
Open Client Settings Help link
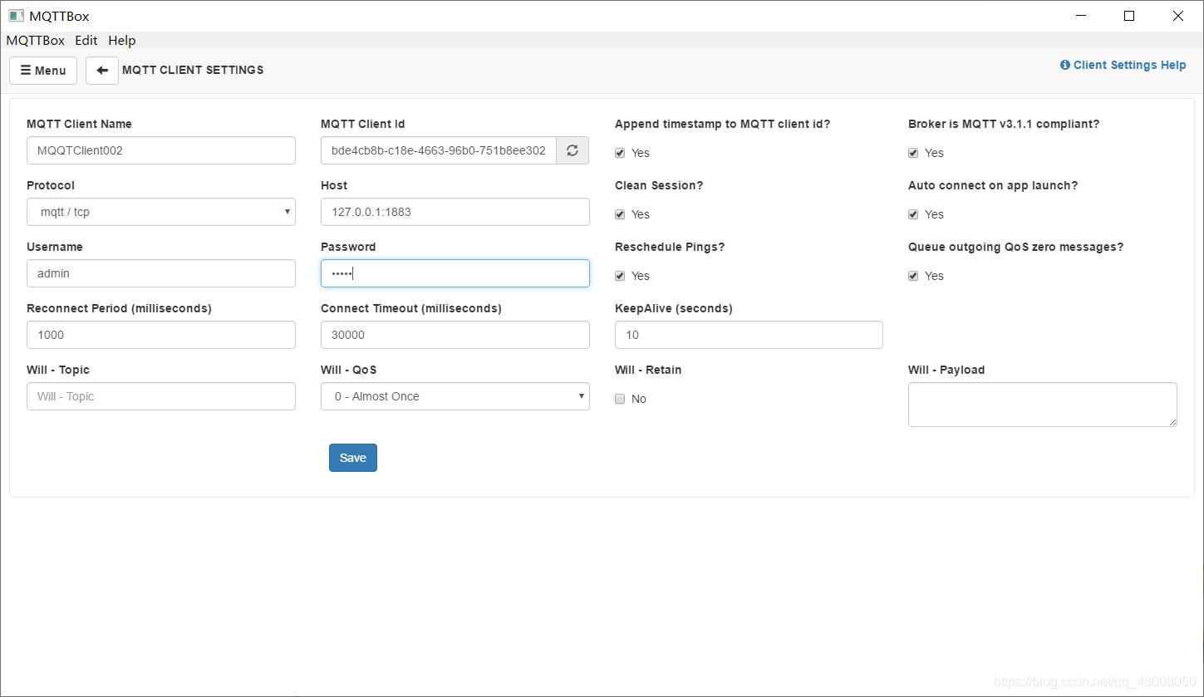pyautogui.click(x=1123, y=65)
